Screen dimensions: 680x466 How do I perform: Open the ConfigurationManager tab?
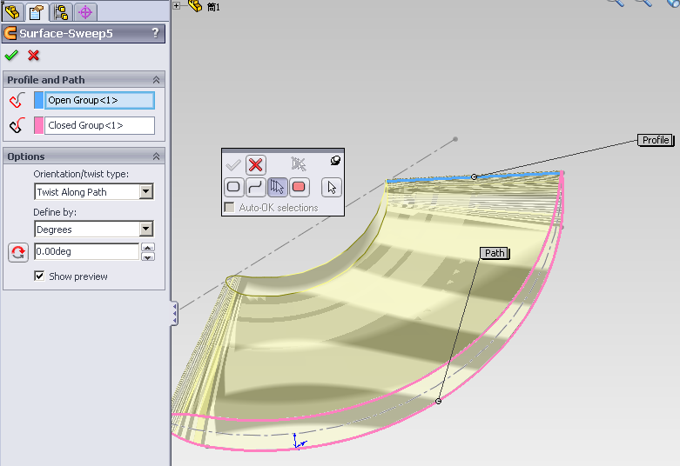[61, 11]
